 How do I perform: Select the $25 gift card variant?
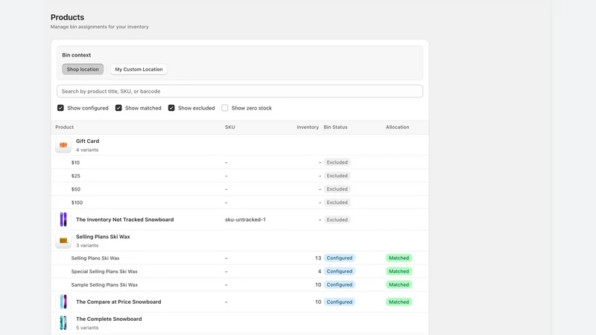pyautogui.click(x=76, y=176)
